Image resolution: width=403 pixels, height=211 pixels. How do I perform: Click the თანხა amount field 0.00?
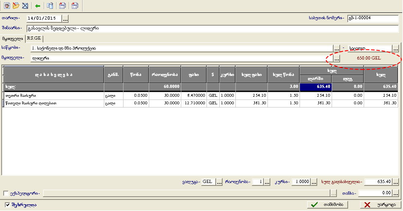[375, 193]
